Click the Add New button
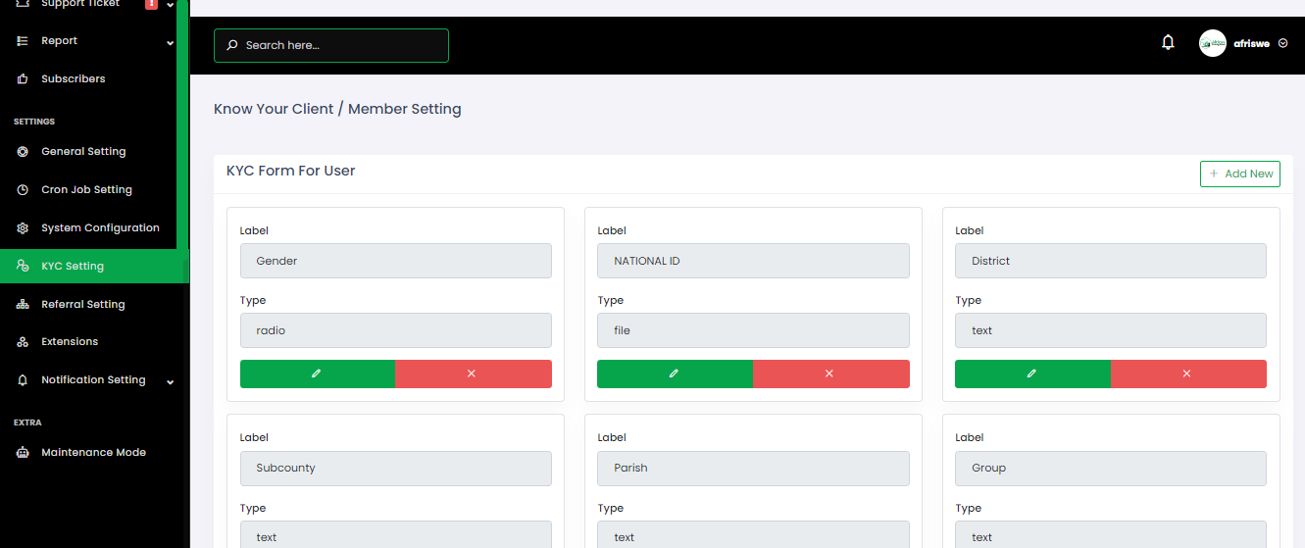 point(1240,174)
